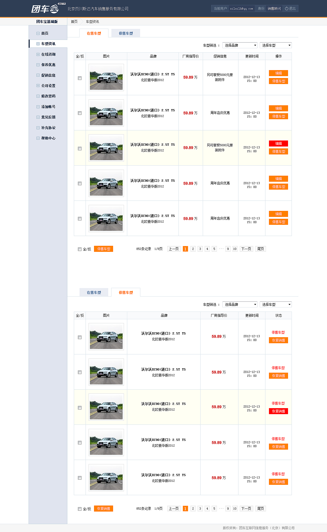Expand 公司设置 using its plus icon
The image size is (327, 532).
38,86
